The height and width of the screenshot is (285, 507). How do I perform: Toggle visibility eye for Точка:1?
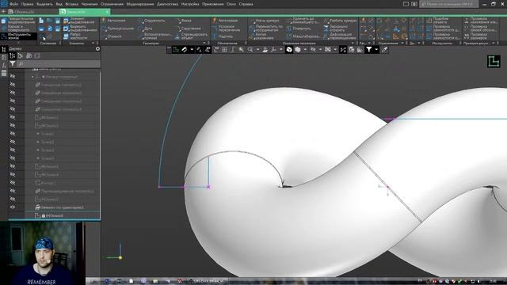point(13,134)
